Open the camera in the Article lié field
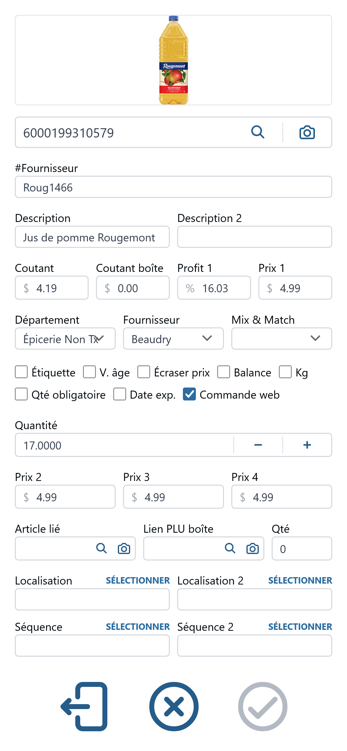The image size is (347, 751). pyautogui.click(x=124, y=548)
